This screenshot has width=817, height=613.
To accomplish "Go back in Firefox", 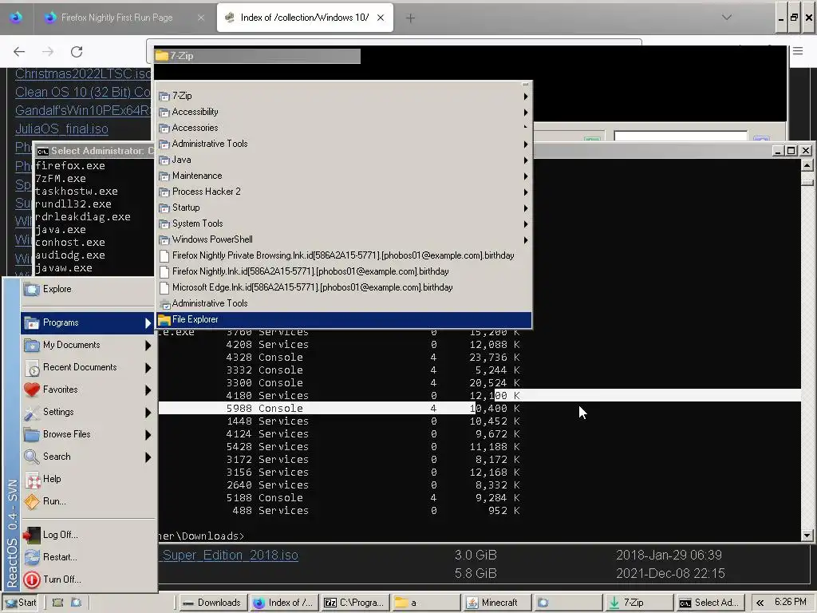I will click(19, 52).
